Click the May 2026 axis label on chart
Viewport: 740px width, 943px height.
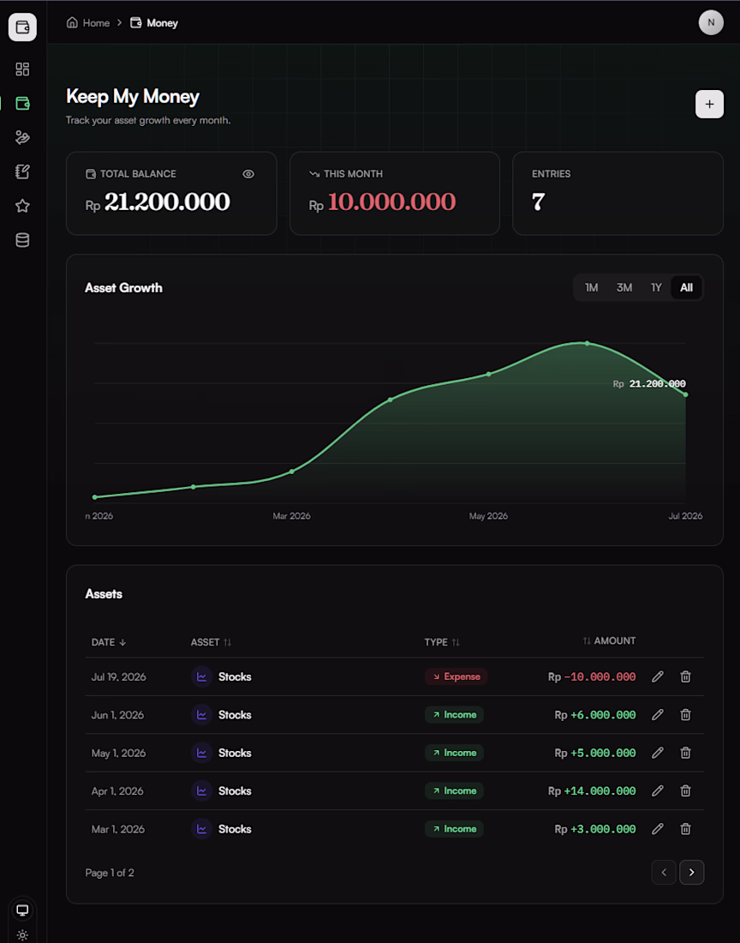[x=488, y=516]
